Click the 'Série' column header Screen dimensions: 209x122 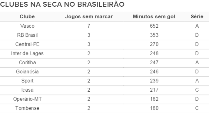[197, 17]
